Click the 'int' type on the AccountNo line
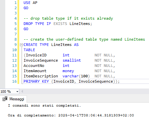The image size is (149, 121). (x=66, y=66)
